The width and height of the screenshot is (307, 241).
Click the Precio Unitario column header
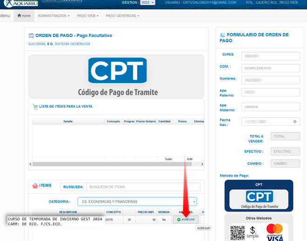[146, 121]
